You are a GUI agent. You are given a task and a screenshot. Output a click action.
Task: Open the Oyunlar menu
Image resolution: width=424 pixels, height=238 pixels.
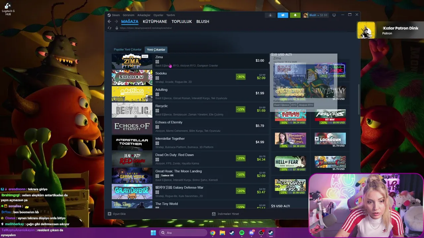click(x=158, y=15)
